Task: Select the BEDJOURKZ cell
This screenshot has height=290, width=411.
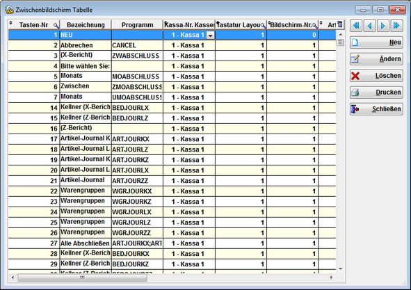Action: point(137,264)
